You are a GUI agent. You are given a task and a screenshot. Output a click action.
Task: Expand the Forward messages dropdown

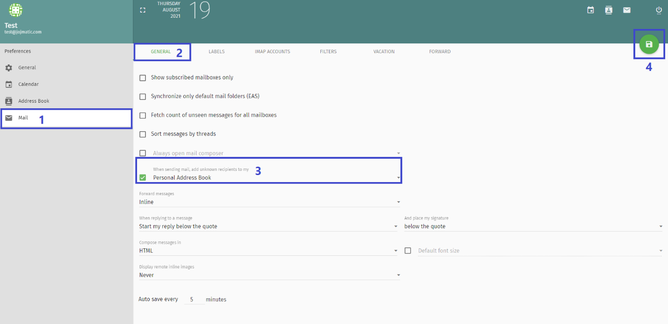pos(269,202)
